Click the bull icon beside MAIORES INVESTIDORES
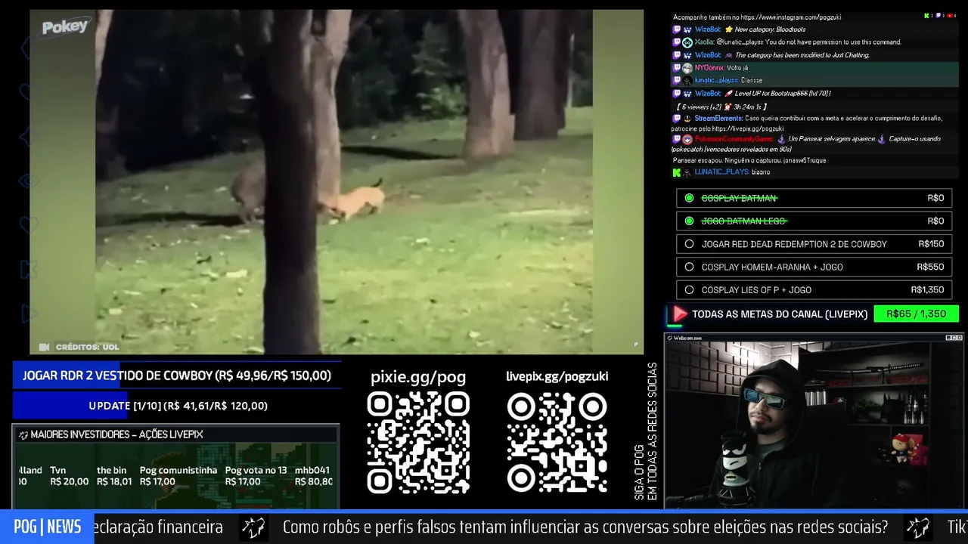The width and height of the screenshot is (968, 544). (x=23, y=434)
